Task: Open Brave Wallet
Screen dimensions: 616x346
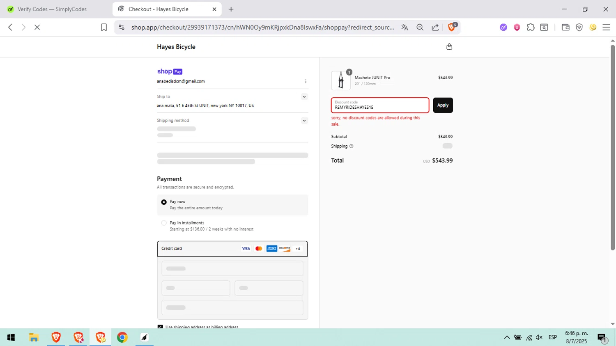Action: pyautogui.click(x=565, y=27)
